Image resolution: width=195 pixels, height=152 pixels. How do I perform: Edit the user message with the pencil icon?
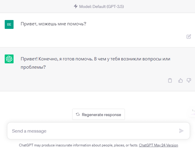point(189,37)
